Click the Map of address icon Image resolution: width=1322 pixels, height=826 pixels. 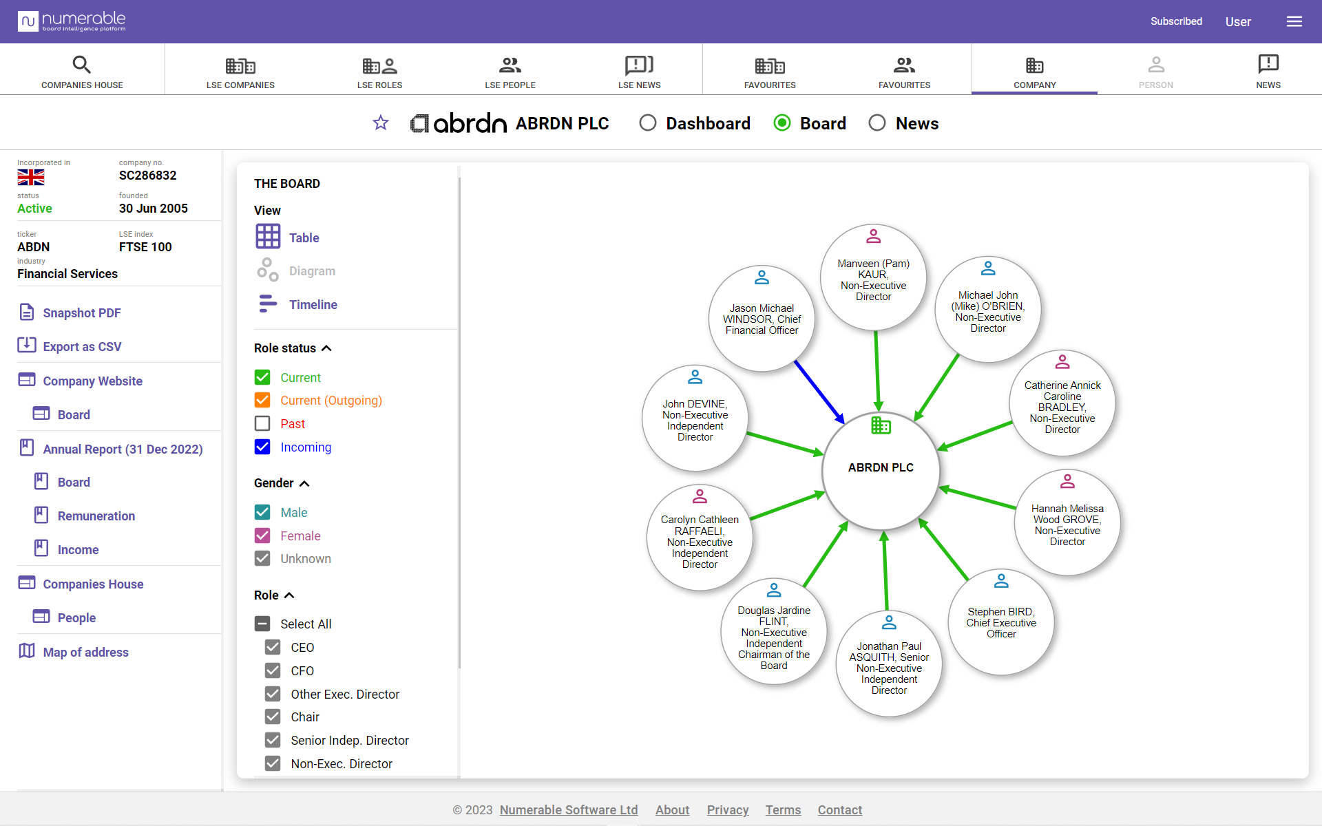(x=27, y=650)
